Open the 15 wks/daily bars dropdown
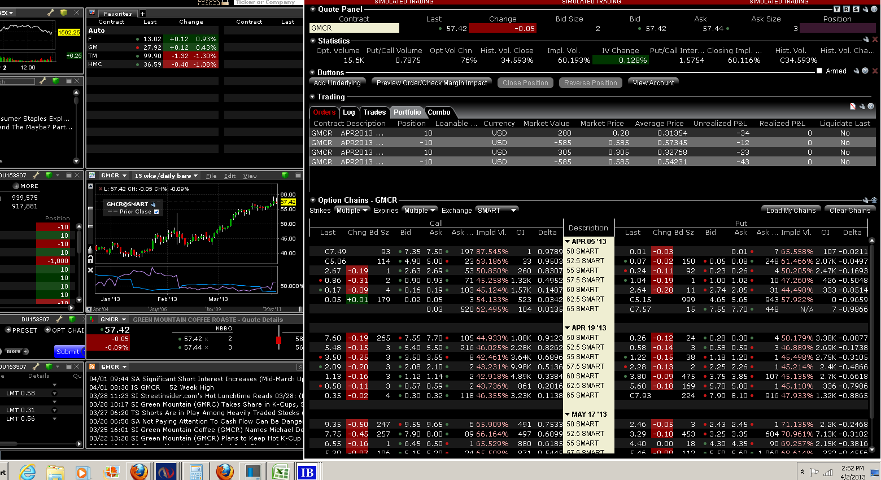The width and height of the screenshot is (881, 480). 166,176
